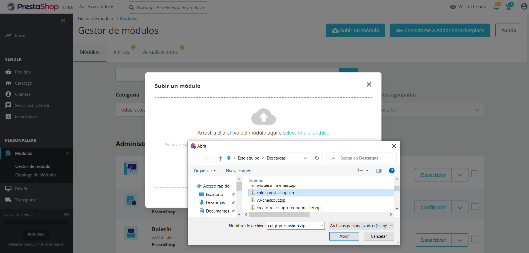The width and height of the screenshot is (529, 253).
Task: Check the checkbox next to the first Desactivar button
Action: point(475,174)
